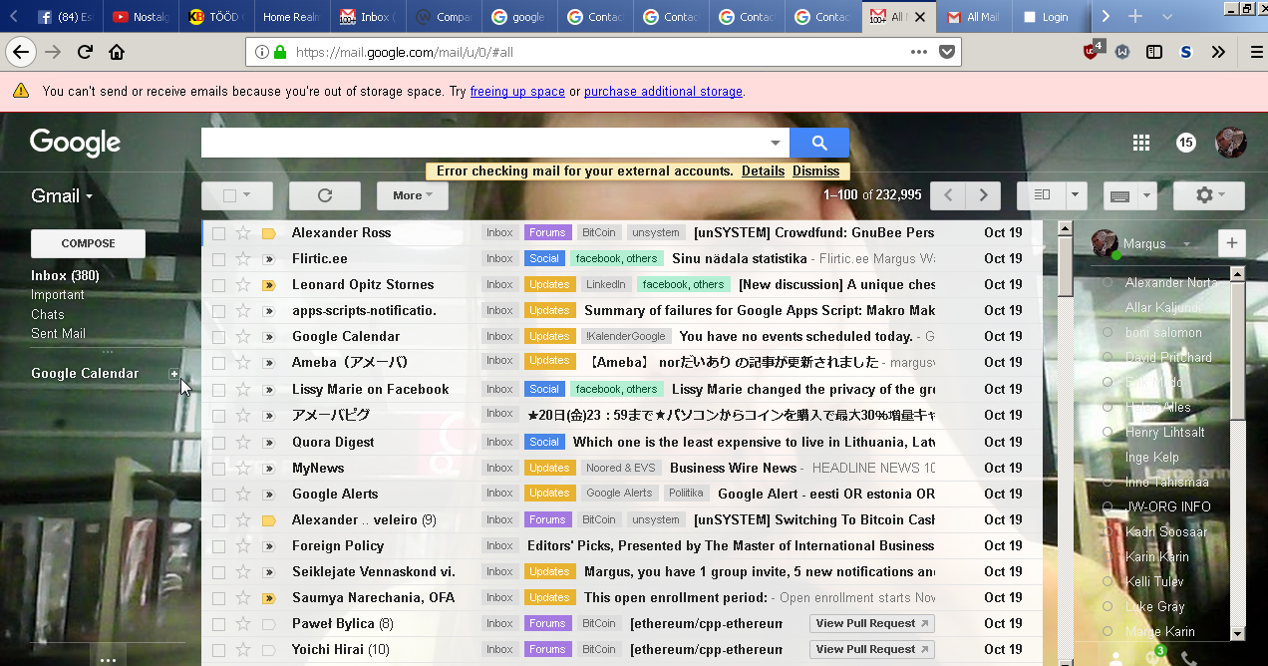This screenshot has width=1268, height=666.
Task: Switch to the Home Realm browser tab
Action: coord(293,17)
